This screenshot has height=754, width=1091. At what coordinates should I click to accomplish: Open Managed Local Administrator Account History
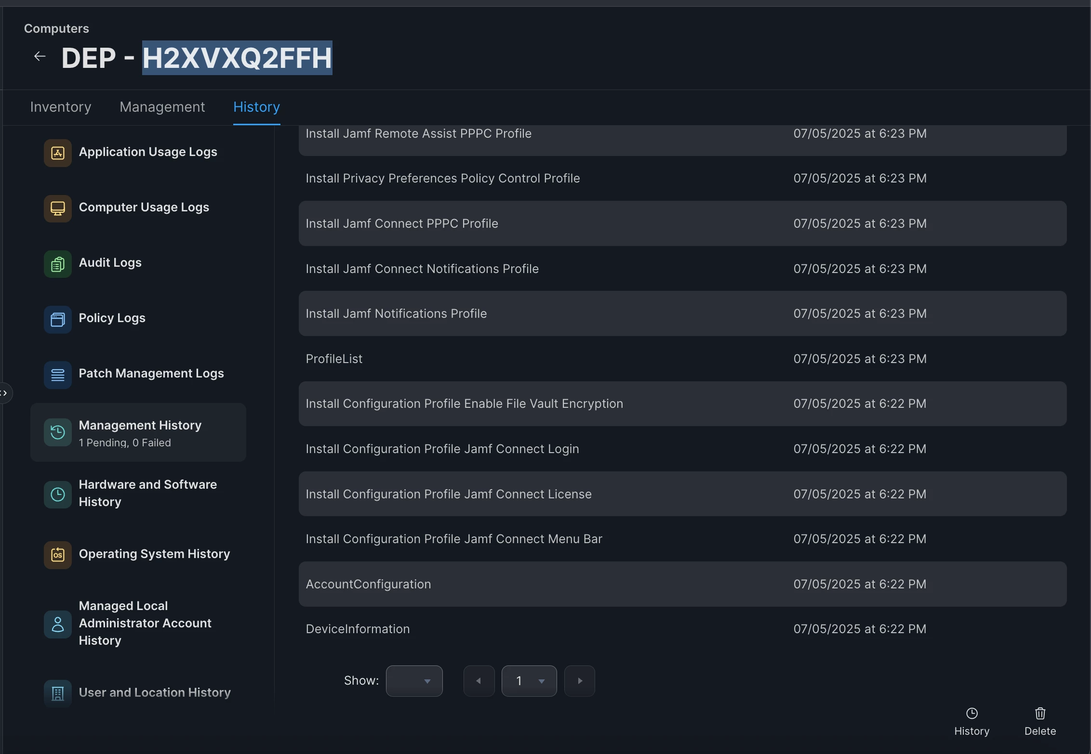point(138,624)
